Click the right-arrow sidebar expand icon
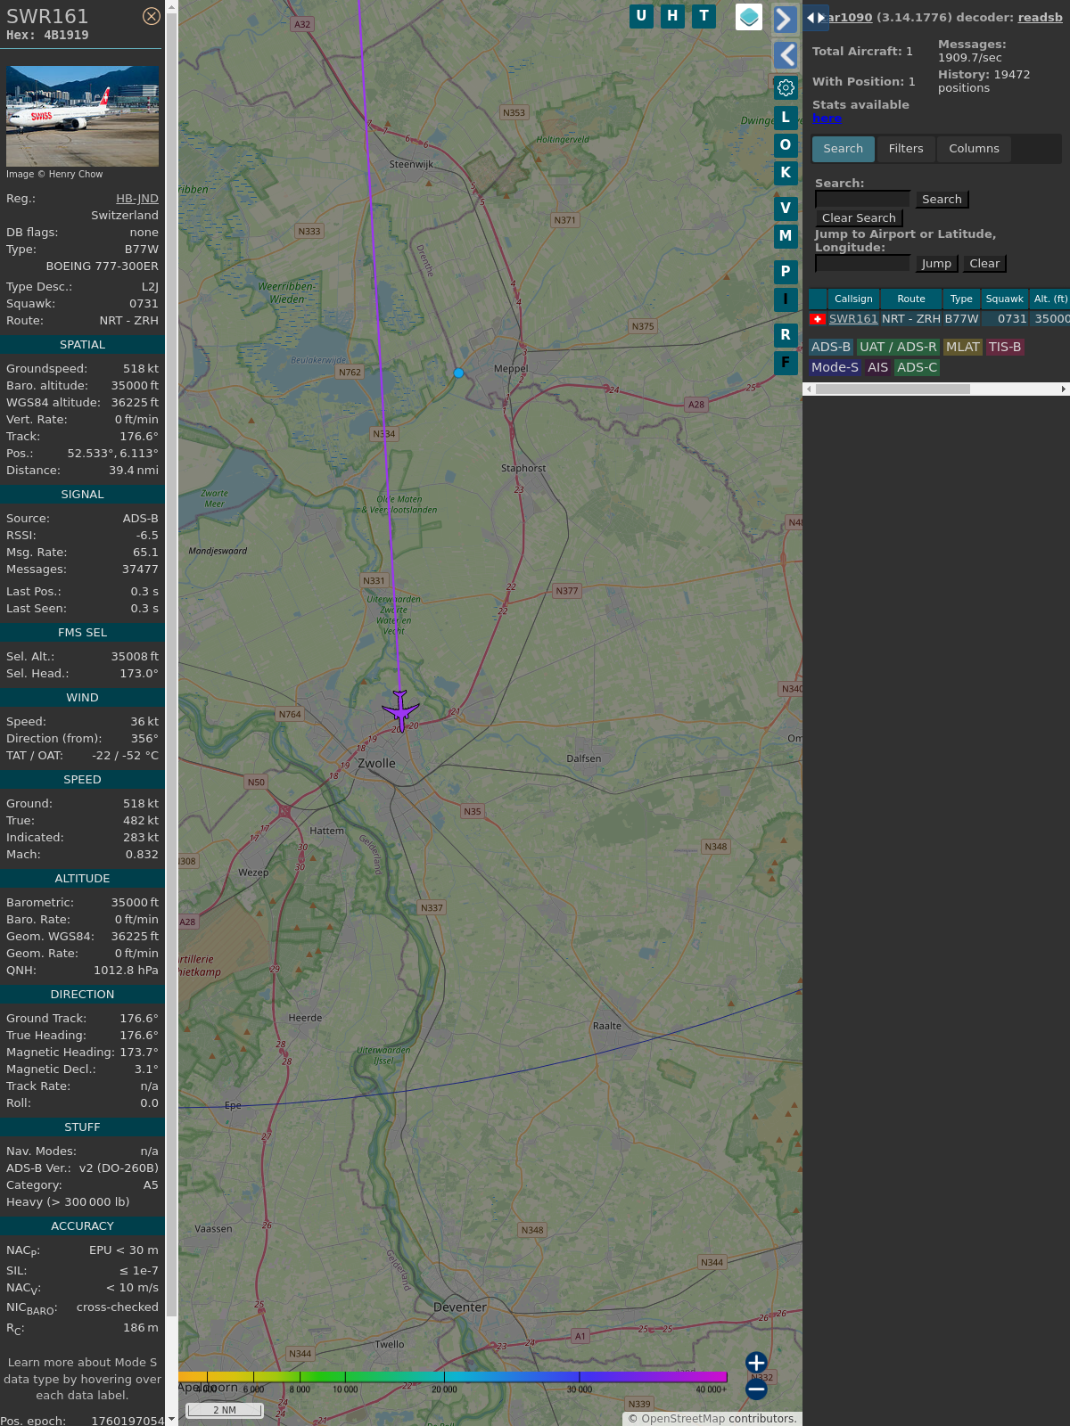Image resolution: width=1070 pixels, height=1426 pixels. click(785, 20)
